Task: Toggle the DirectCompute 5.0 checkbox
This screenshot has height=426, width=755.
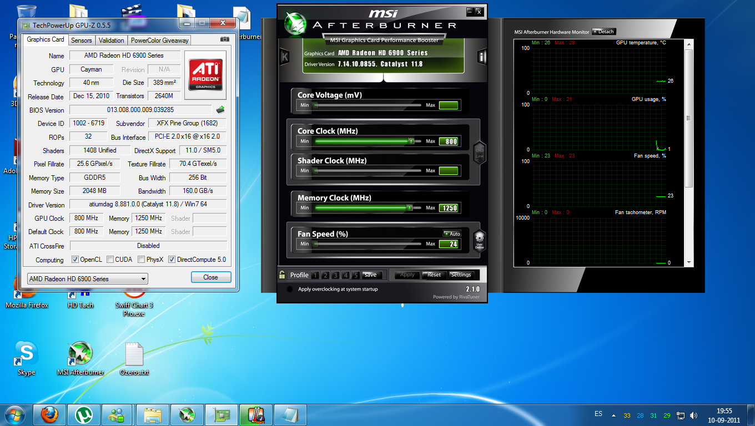Action: [172, 260]
